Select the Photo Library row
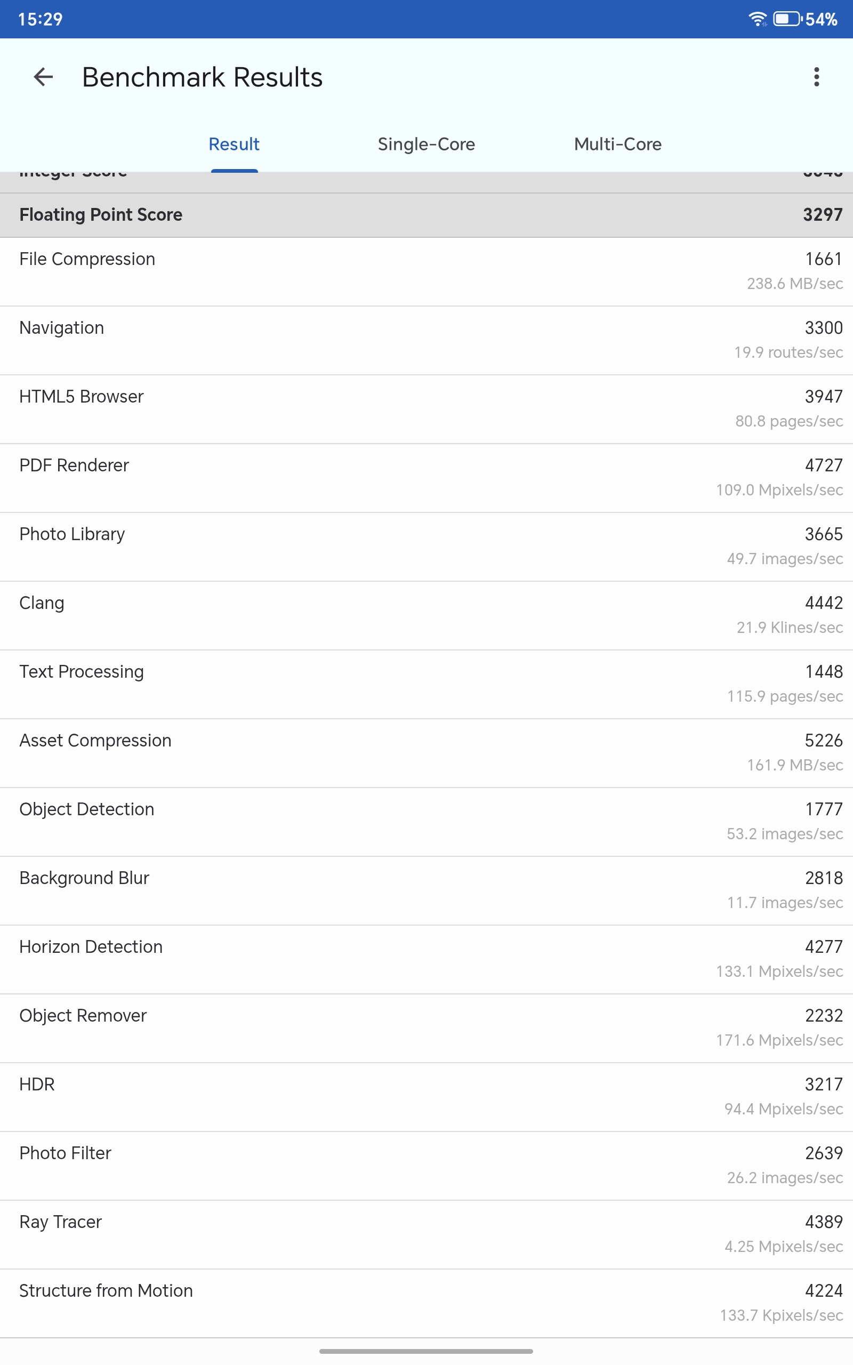The width and height of the screenshot is (853, 1365). [x=426, y=547]
